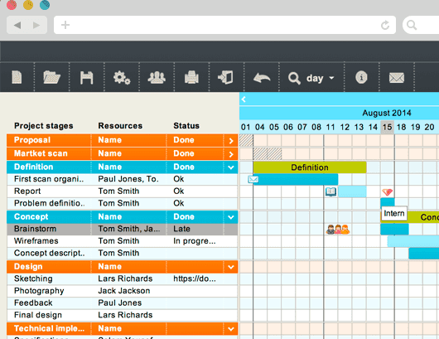Click the diamond milestone icon on Report row
Screen dimensions: 439x339
[387, 192]
